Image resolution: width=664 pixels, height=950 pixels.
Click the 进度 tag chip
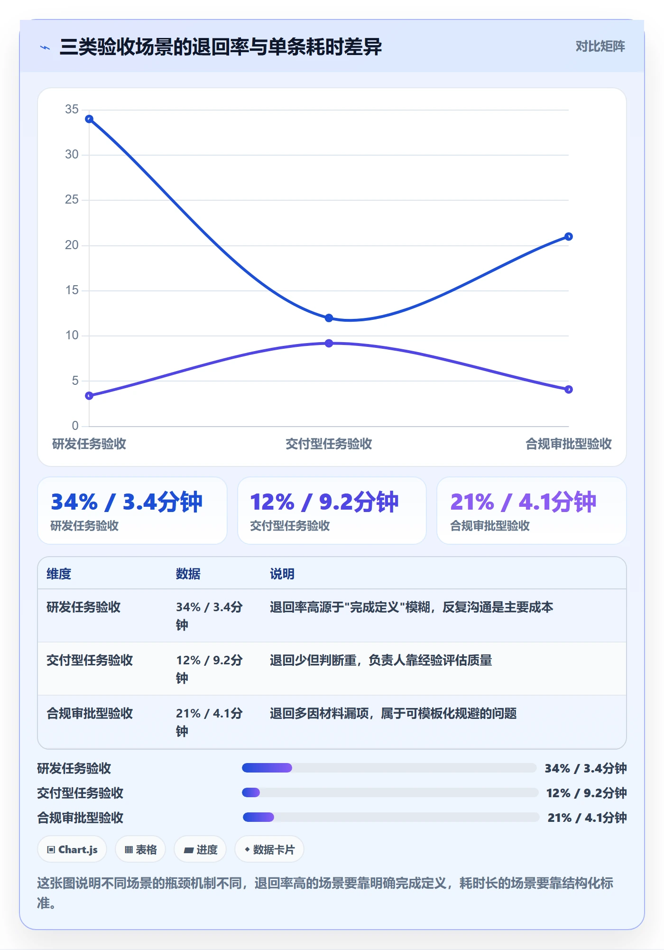point(200,849)
